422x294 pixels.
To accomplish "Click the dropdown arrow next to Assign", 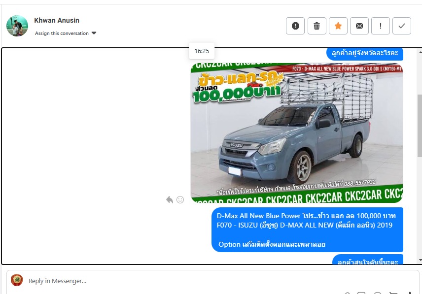I will pos(94,33).
